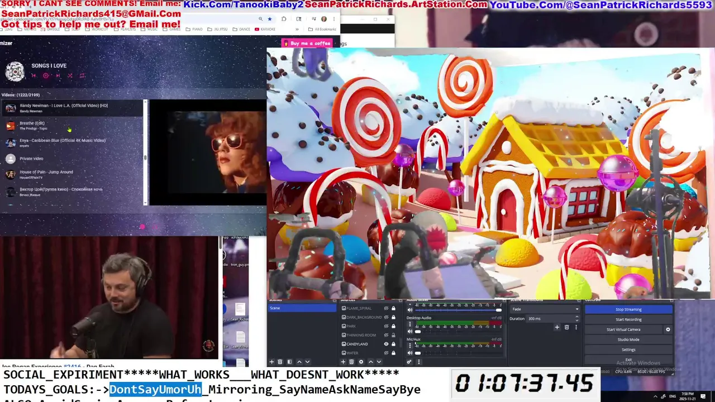Image resolution: width=715 pixels, height=402 pixels.
Task: Unlock the FLAME_SPIRAL source
Action: pos(393,308)
